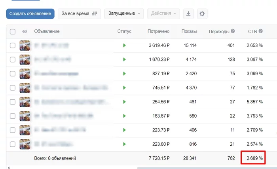This screenshot has height=169, width=277.
Task: Open the blurred ad name in the 77 clicks row
Action: (71, 88)
